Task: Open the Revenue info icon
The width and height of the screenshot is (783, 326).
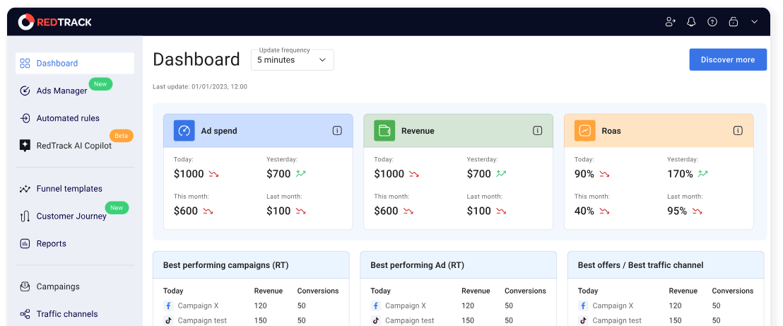Action: click(x=537, y=131)
